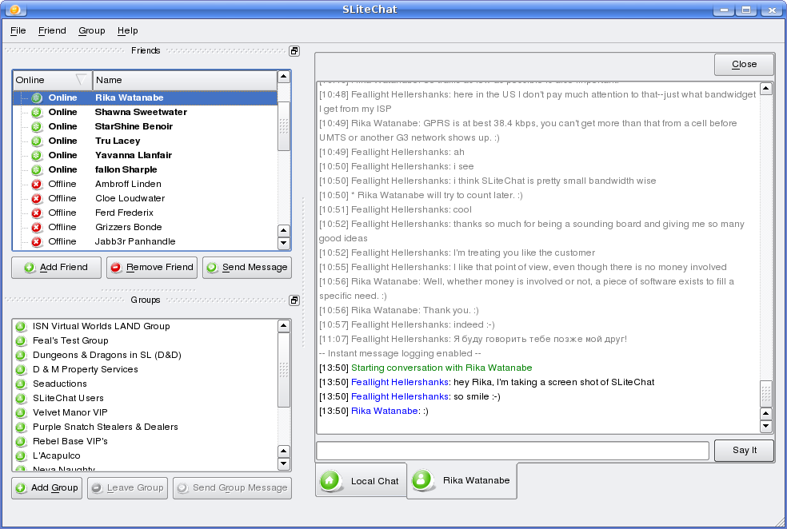The image size is (787, 529).
Task: Click the Say It button
Action: 744,450
